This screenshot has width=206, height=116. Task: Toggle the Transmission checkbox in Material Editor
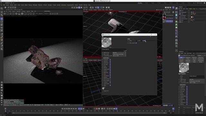(x=110, y=76)
